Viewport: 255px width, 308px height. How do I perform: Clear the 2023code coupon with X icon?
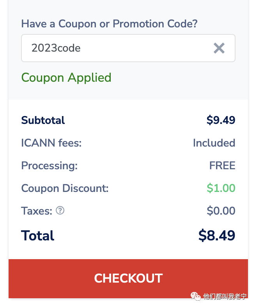[x=219, y=48]
